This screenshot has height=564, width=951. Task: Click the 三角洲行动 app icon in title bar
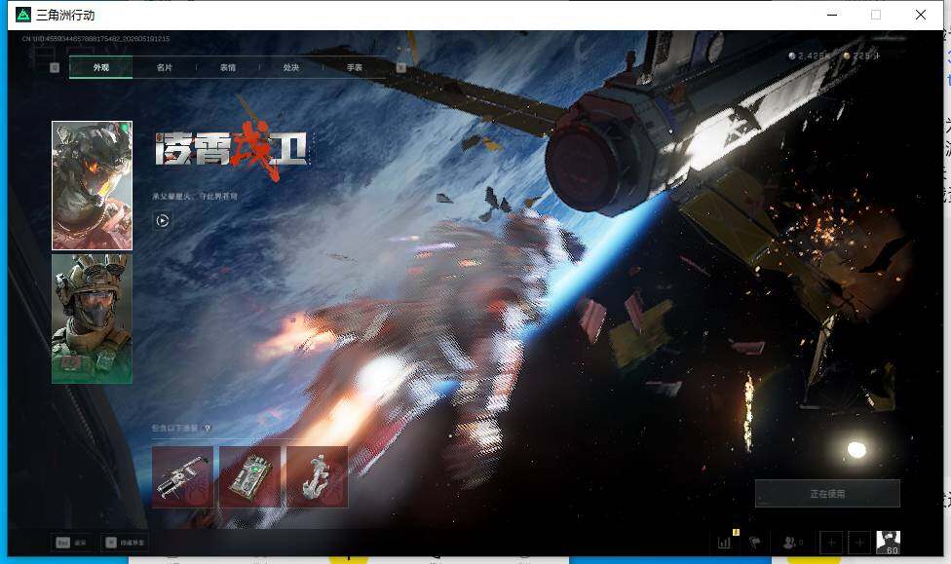[x=23, y=15]
